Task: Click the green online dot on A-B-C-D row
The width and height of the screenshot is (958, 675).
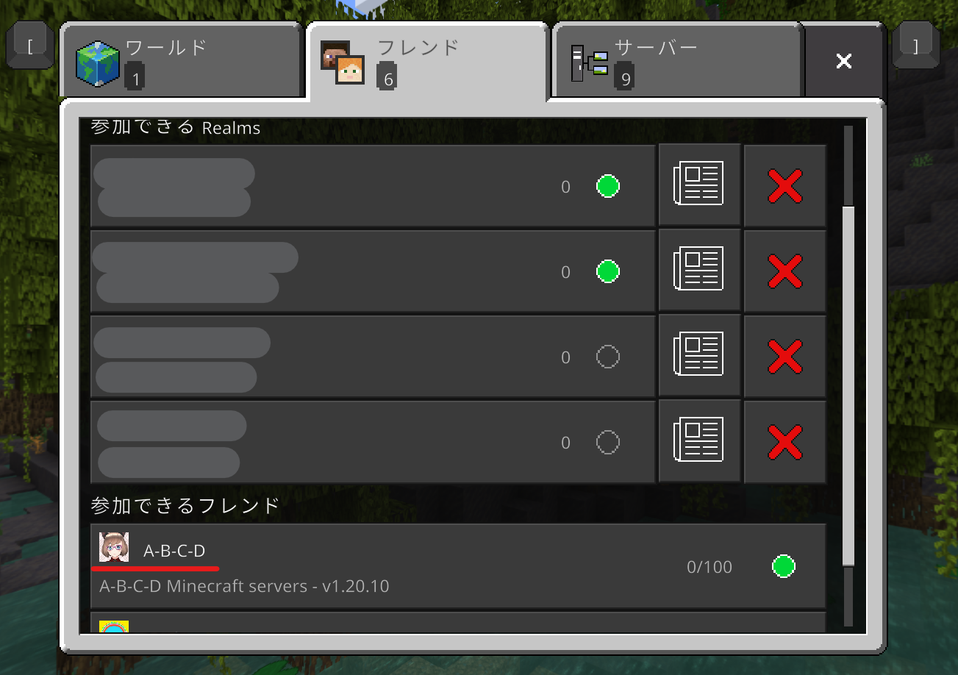Action: [x=784, y=566]
